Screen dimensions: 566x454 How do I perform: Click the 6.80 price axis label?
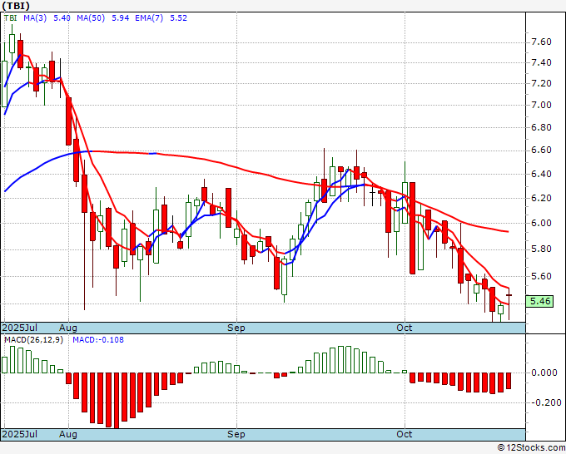542,128
